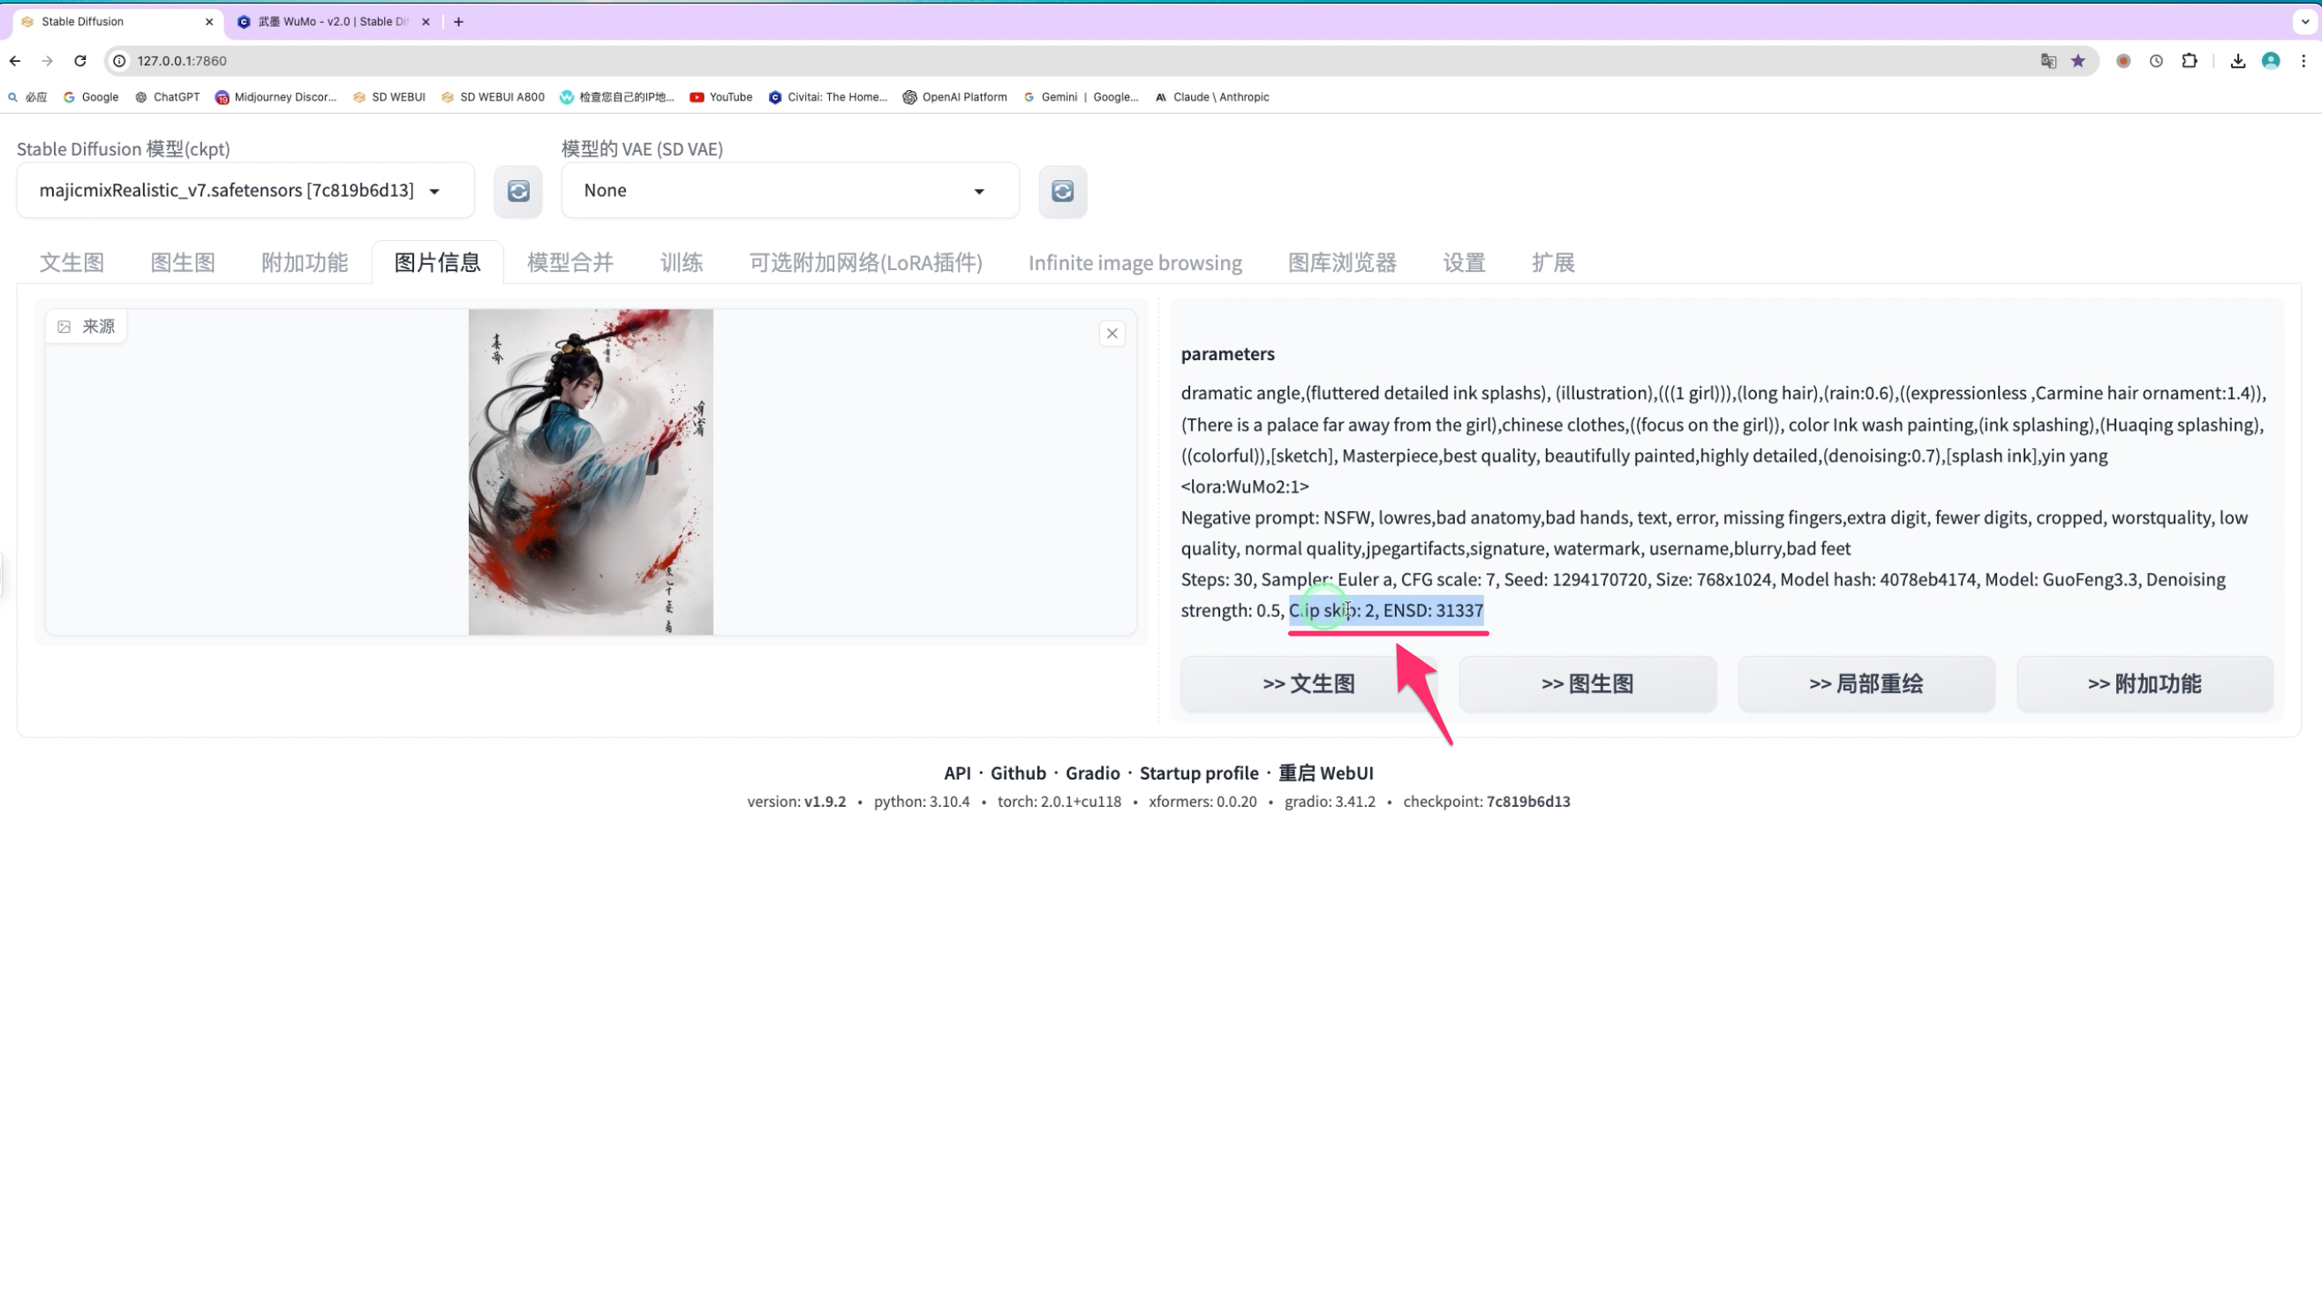
Task: Open the LoRA extra networks tab
Action: [865, 262]
